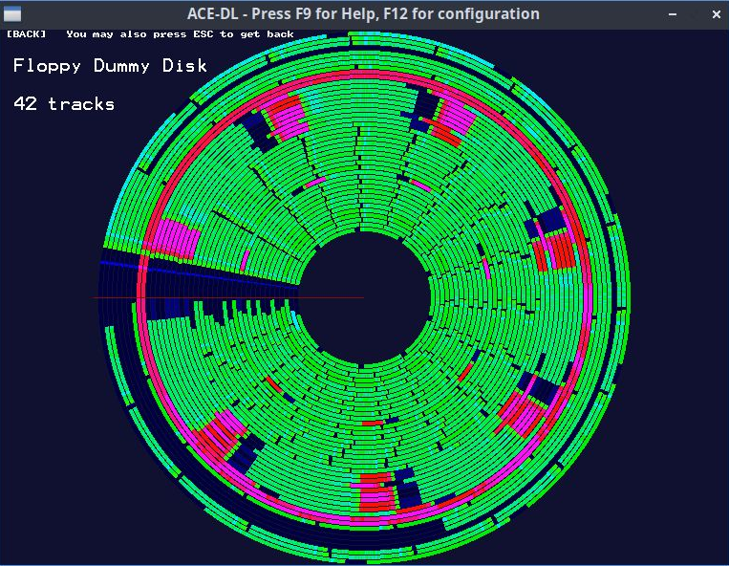Click the window menu icon in title bar

coord(12,14)
